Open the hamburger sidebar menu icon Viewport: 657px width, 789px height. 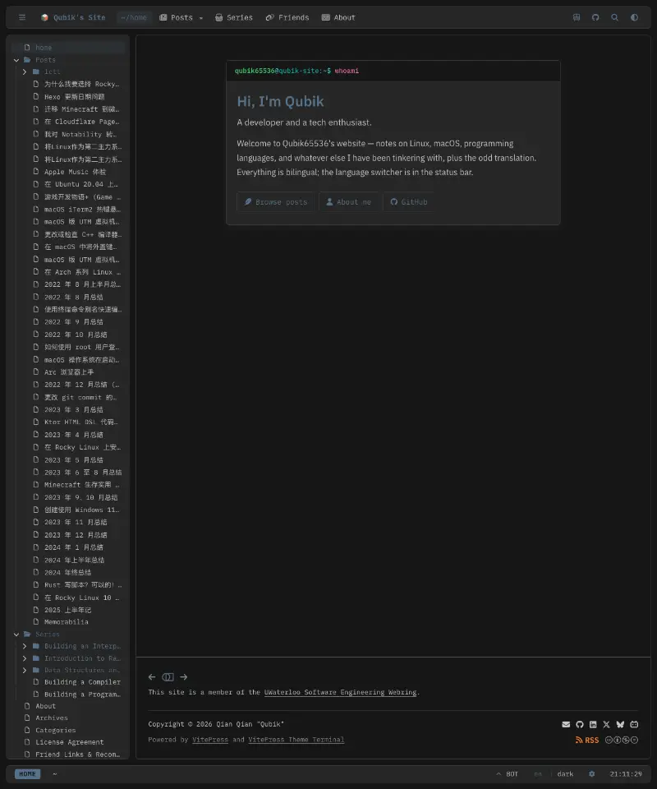click(22, 17)
